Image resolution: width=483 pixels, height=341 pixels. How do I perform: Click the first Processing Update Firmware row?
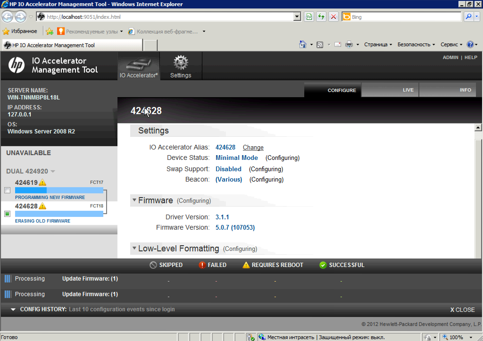[241, 279]
